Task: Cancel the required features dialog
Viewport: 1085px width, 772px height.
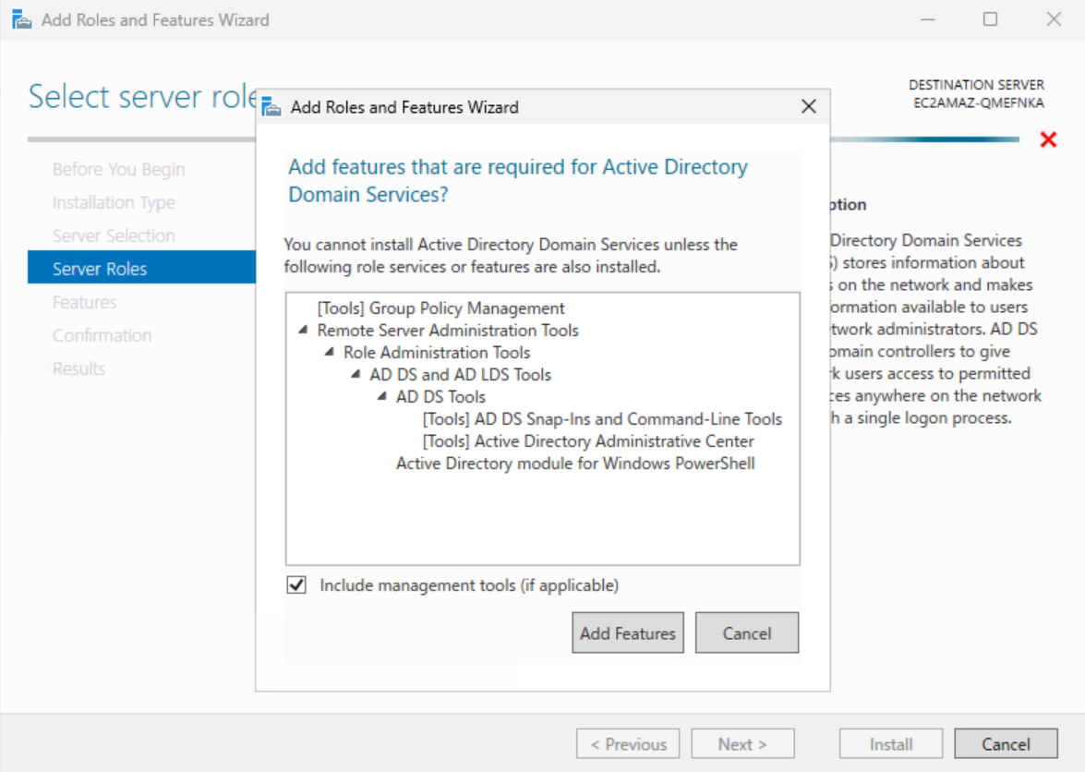Action: click(x=746, y=633)
